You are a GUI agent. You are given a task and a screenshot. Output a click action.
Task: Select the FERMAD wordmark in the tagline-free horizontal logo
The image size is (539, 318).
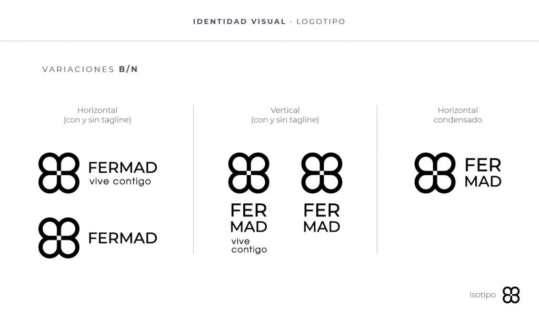pyautogui.click(x=123, y=238)
